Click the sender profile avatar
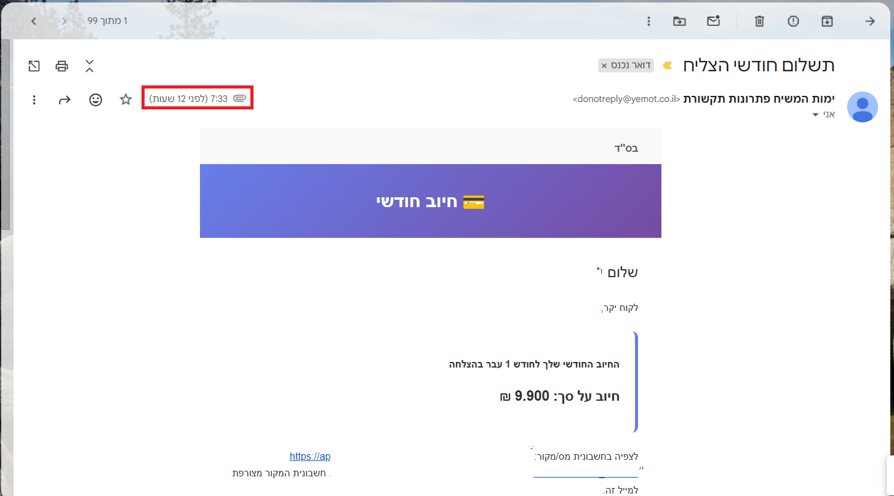Screen dimensions: 894x496 (x=863, y=107)
